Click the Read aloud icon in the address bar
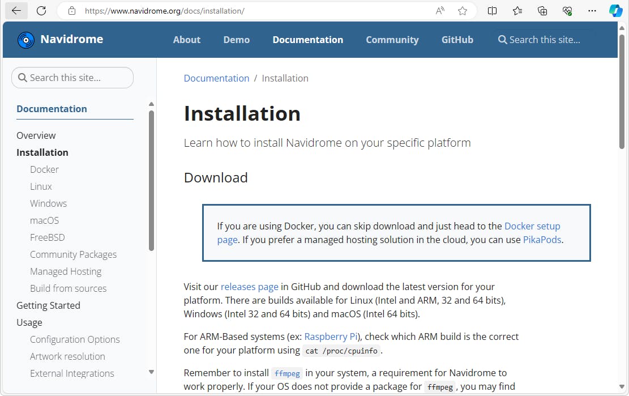Image resolution: width=629 pixels, height=396 pixels. [440, 11]
